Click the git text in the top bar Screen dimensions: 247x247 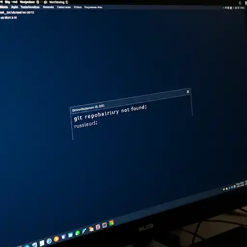[x=45, y=2]
